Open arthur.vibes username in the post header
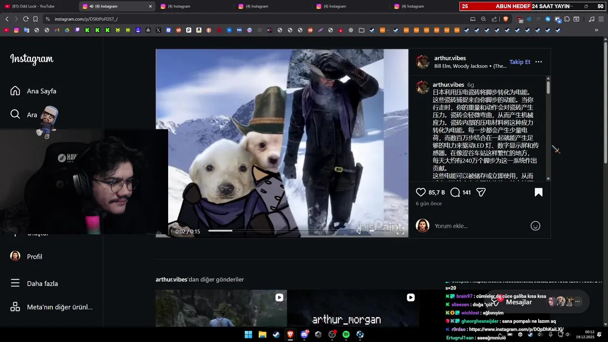This screenshot has height=342, width=608. 450,58
